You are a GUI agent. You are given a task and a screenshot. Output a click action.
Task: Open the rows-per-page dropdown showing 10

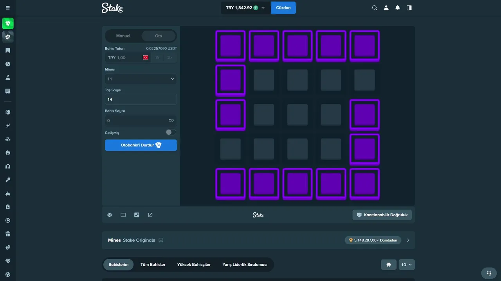407,265
